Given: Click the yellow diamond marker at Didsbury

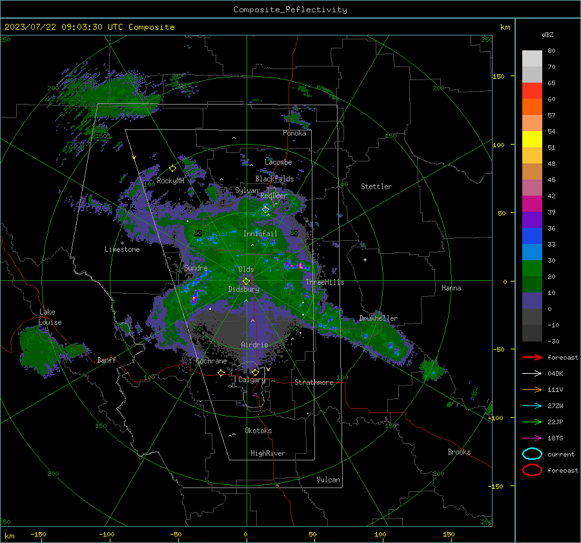Looking at the screenshot, I should pos(246,282).
